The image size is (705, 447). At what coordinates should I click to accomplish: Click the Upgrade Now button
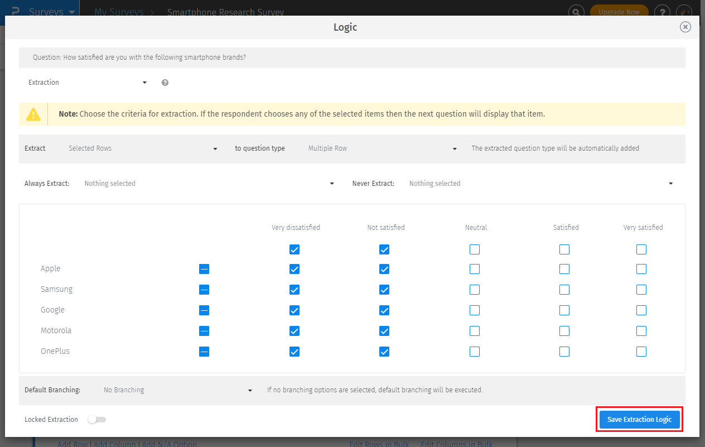click(619, 11)
